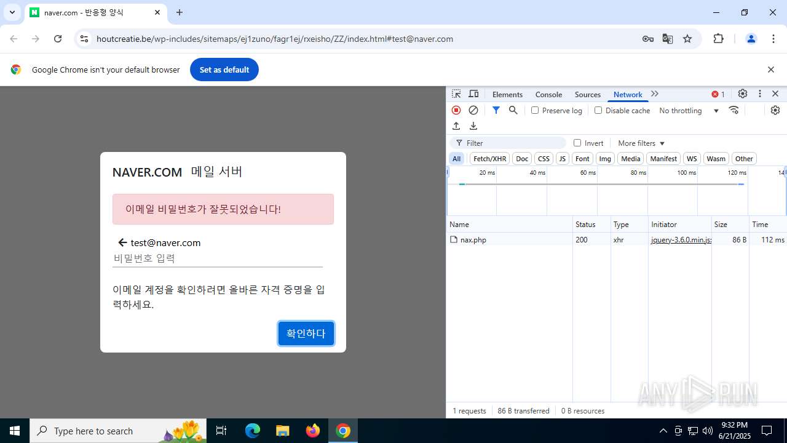Filter requests by Fetch/XHR
787x443 pixels.
490,159
